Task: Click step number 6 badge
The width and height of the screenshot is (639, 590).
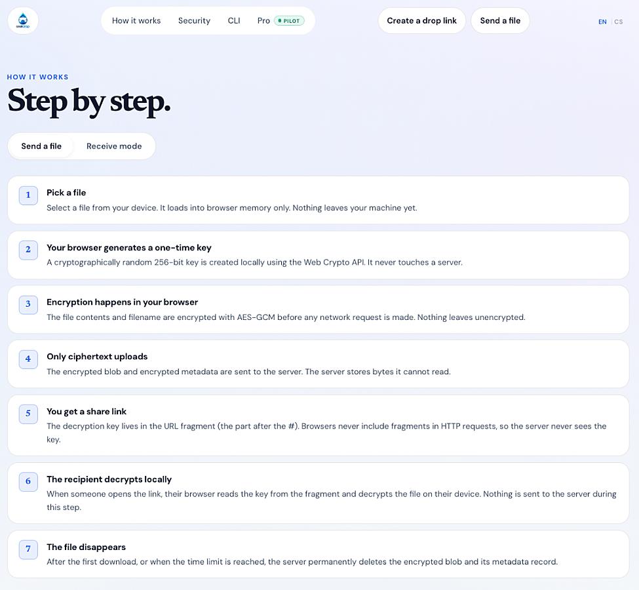Action: tap(28, 482)
